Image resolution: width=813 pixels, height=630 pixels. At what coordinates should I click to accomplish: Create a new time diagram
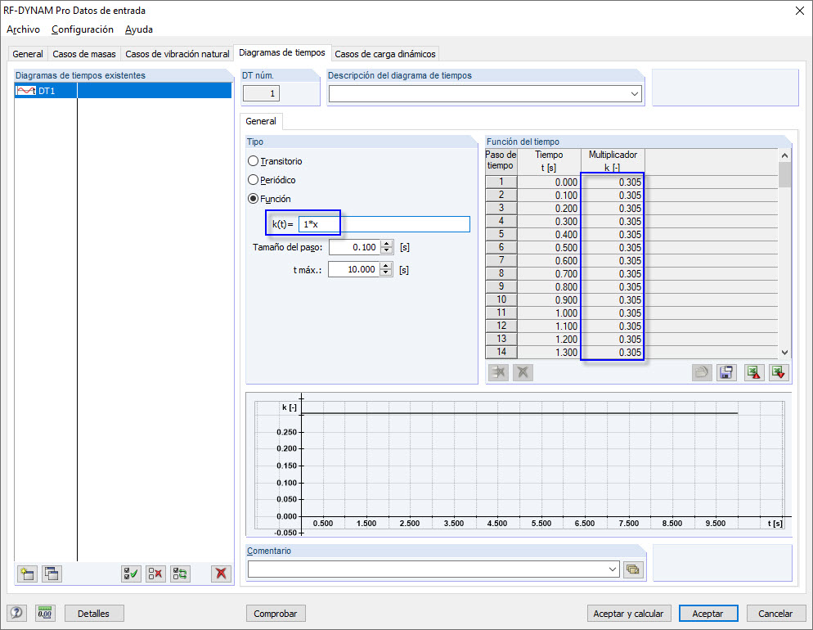pos(26,574)
